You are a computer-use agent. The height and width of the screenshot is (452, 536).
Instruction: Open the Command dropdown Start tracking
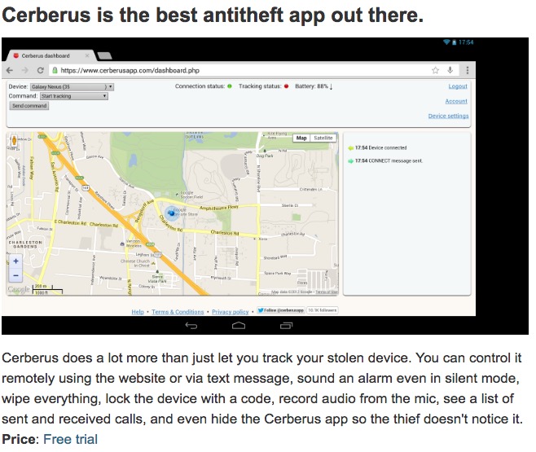74,96
